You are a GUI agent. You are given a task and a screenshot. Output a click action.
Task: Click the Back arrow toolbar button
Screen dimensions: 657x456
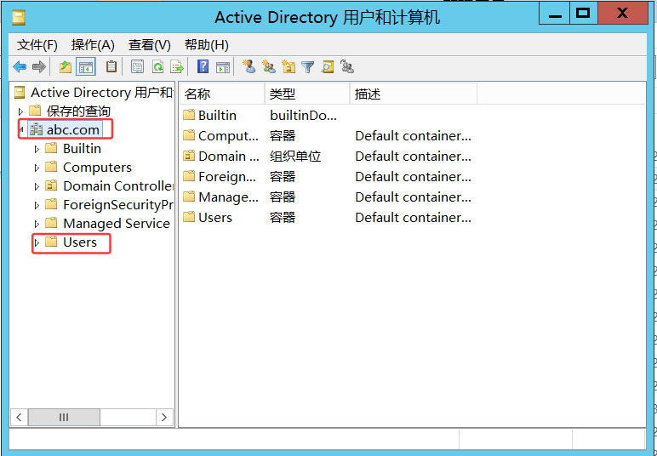[x=20, y=66]
